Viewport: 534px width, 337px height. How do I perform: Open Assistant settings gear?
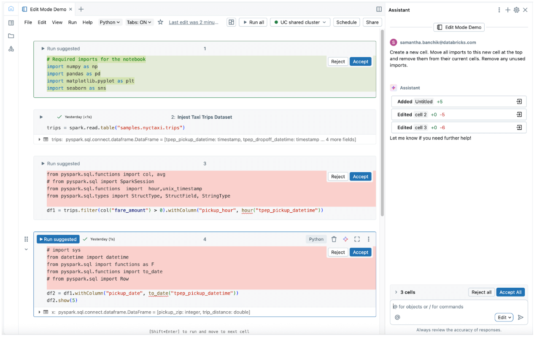click(516, 10)
